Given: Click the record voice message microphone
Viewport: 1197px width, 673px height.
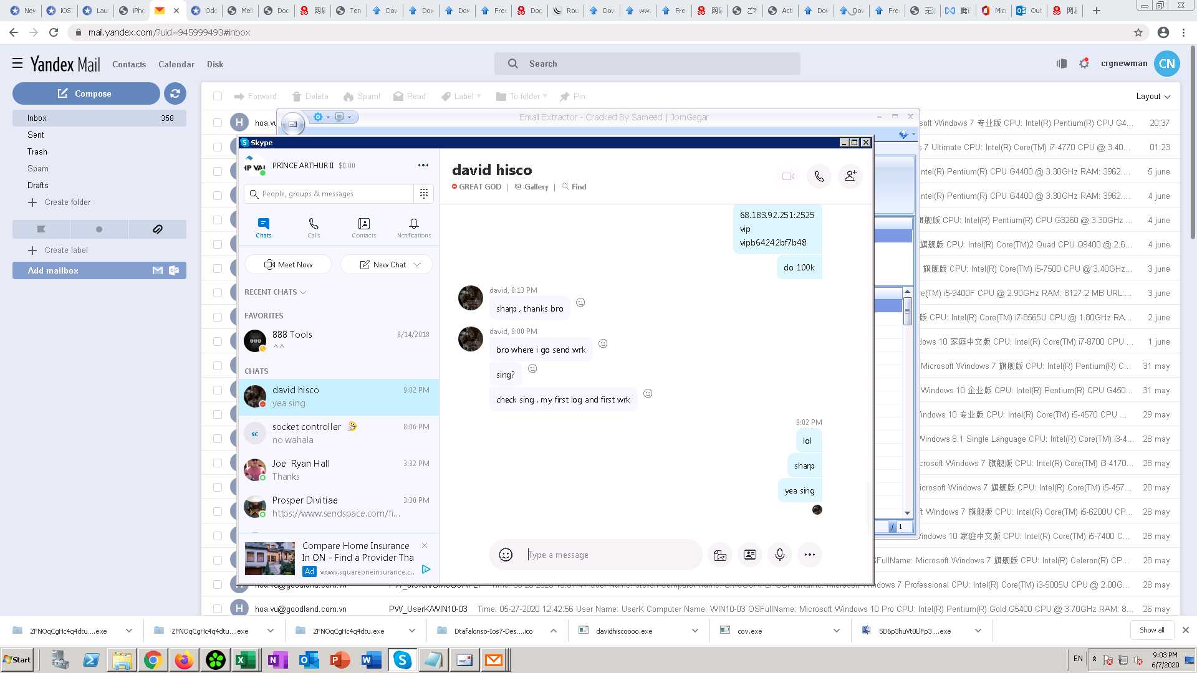Looking at the screenshot, I should click(779, 555).
